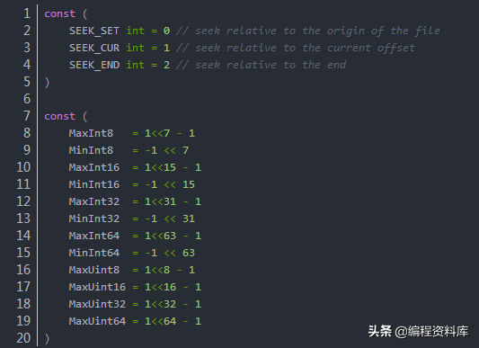Click the SEEK_CUR identifier
The image size is (479, 348).
[94, 48]
